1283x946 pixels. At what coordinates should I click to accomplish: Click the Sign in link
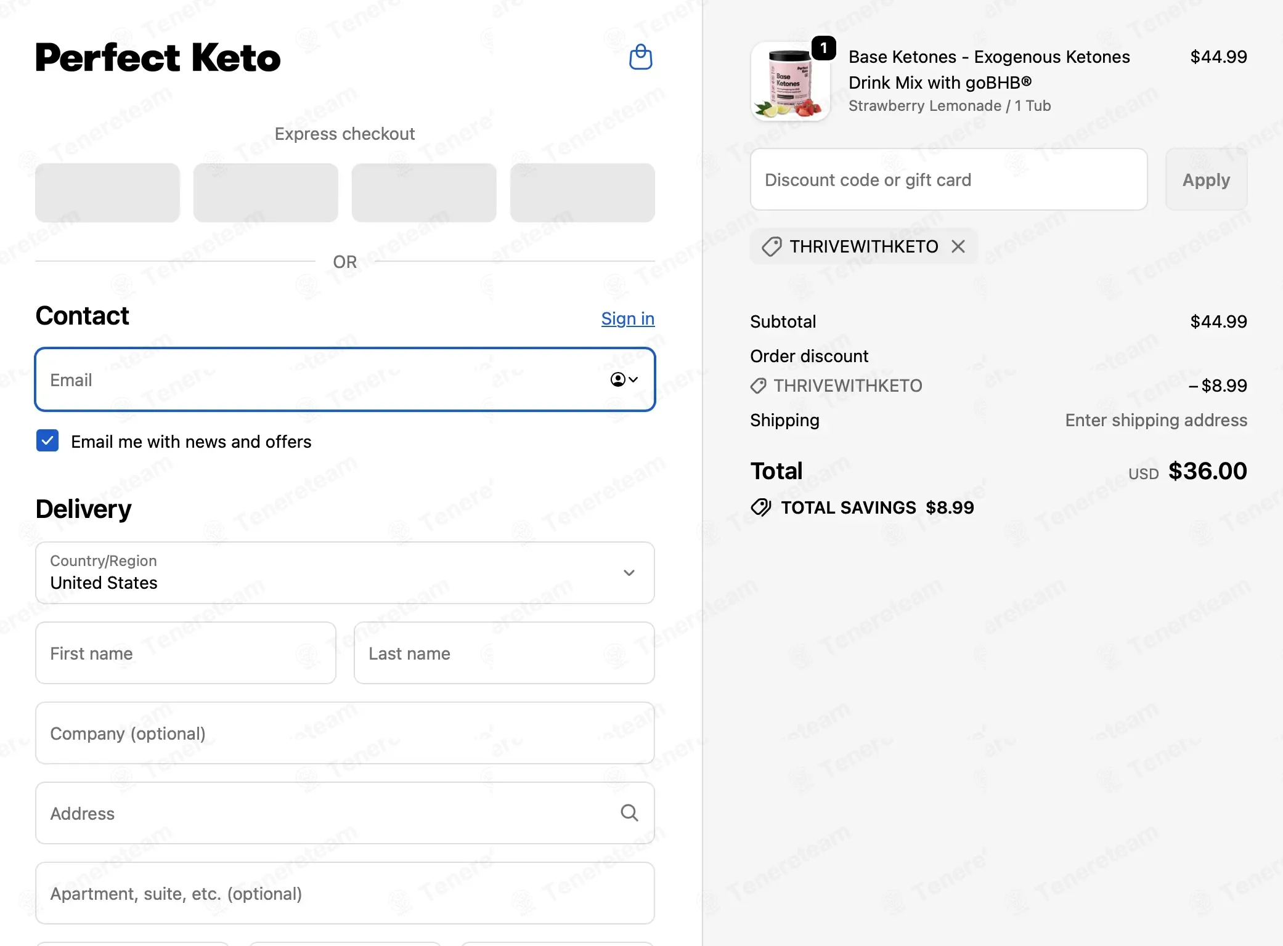[628, 318]
